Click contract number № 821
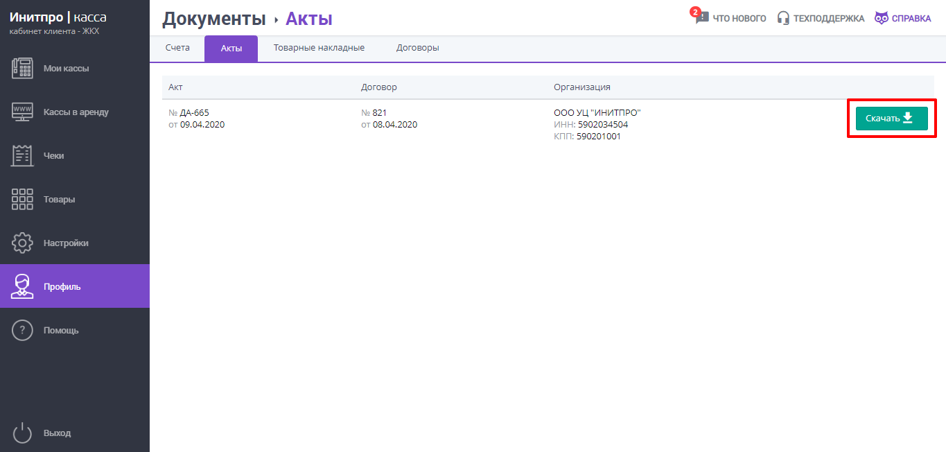 (x=374, y=112)
